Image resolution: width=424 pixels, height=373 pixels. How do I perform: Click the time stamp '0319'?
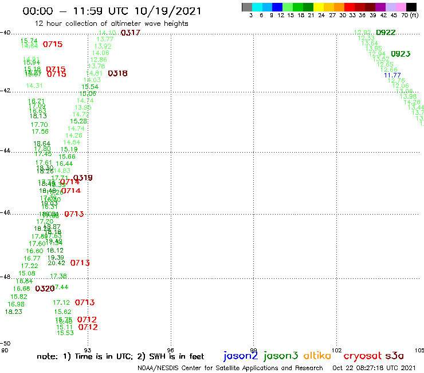tap(83, 178)
